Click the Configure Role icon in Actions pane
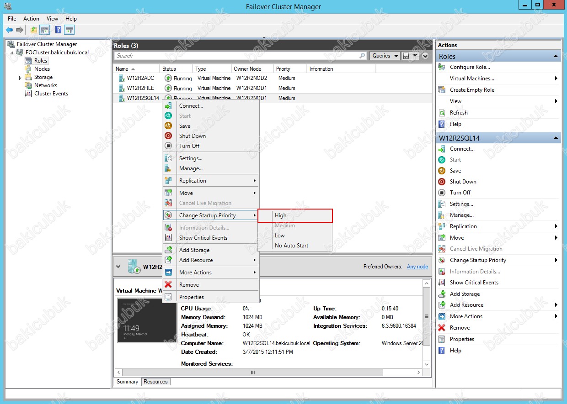This screenshot has height=404, width=567. pos(442,67)
